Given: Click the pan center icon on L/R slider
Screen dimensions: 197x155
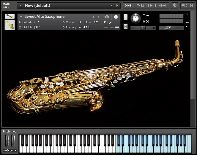Looking at the screenshot, I should pos(143,28).
